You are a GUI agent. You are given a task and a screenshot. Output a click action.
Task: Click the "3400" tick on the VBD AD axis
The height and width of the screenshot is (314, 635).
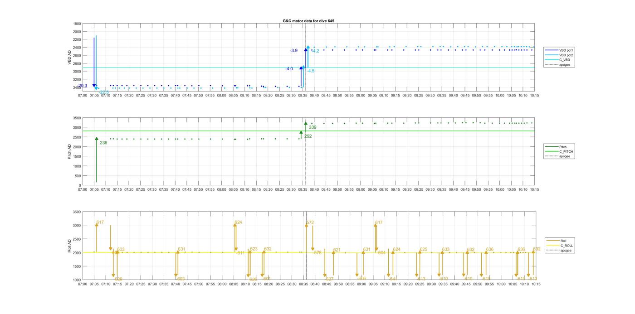tap(77, 87)
